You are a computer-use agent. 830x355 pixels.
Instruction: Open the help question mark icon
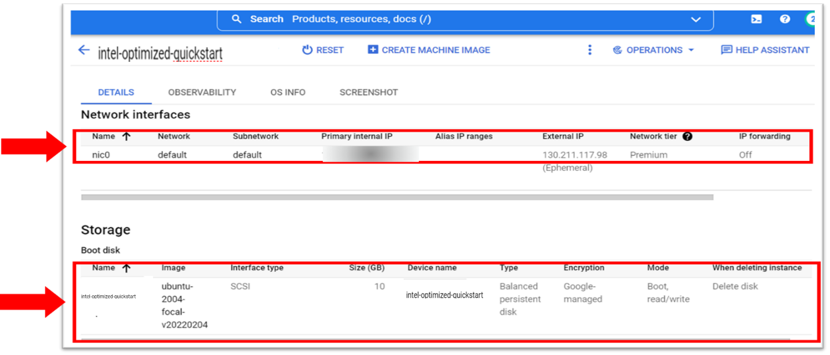pos(785,19)
